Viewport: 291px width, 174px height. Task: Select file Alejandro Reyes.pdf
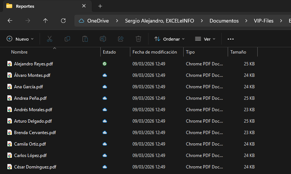pyautogui.click(x=33, y=64)
